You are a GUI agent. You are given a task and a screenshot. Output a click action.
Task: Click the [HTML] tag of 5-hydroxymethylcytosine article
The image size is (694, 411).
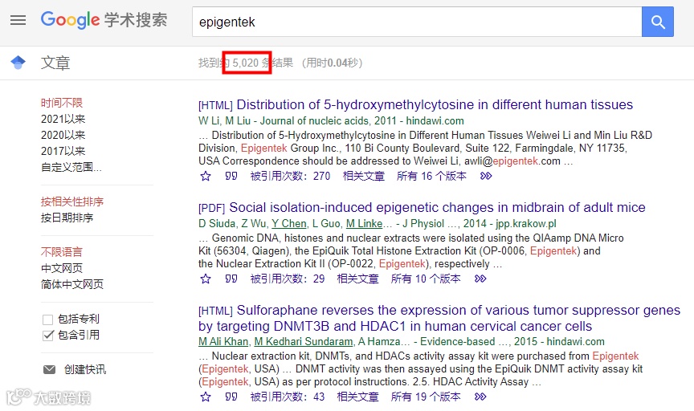tap(215, 106)
